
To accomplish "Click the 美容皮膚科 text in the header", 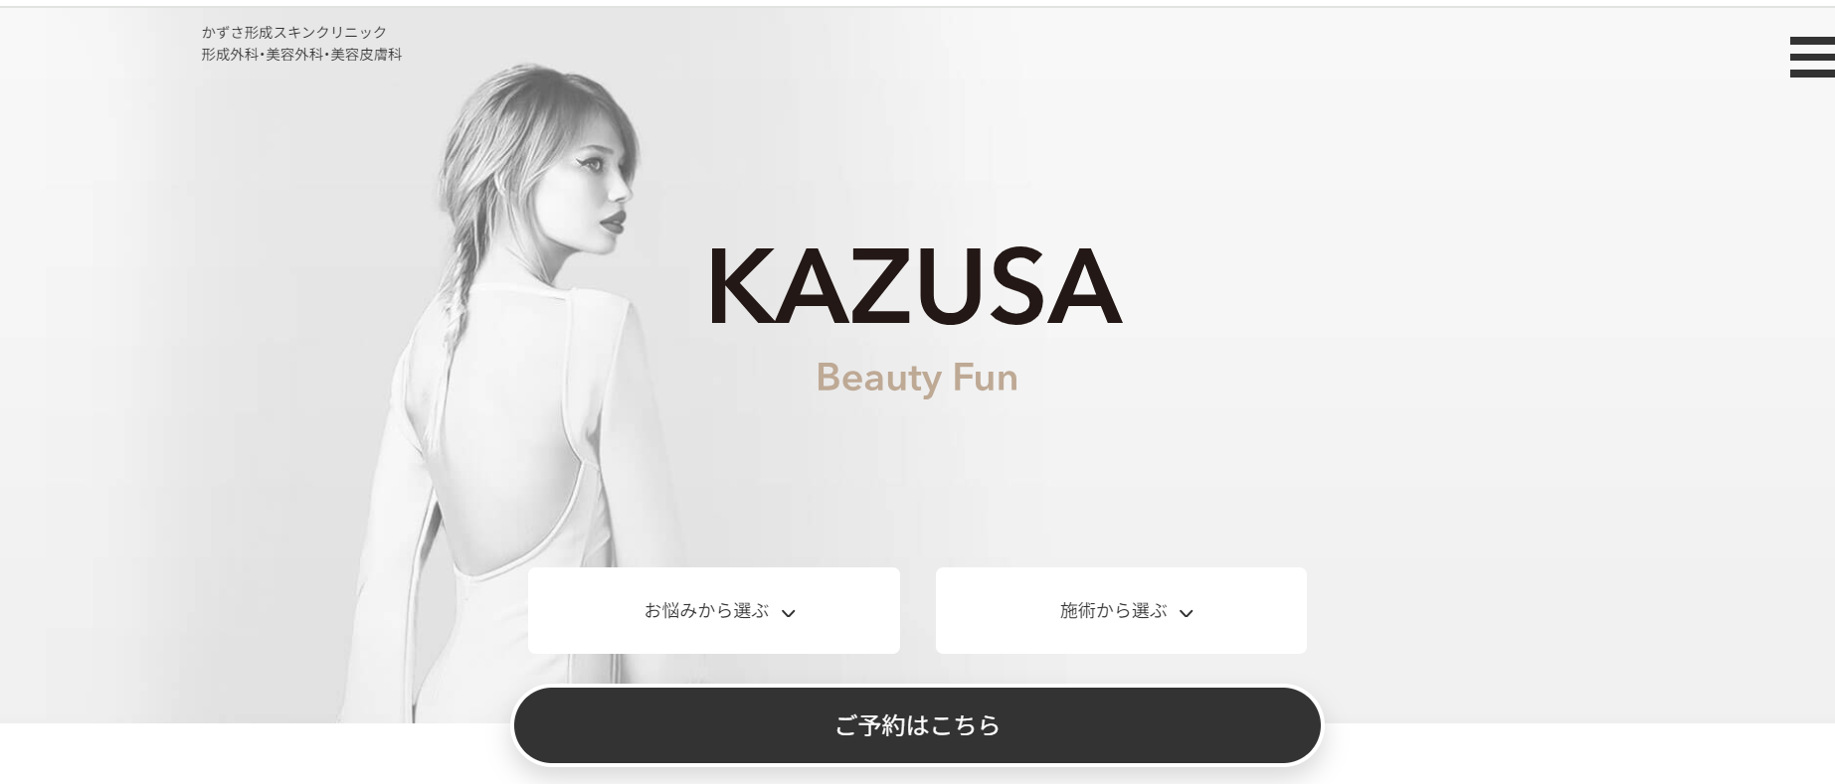I will pyautogui.click(x=366, y=55).
